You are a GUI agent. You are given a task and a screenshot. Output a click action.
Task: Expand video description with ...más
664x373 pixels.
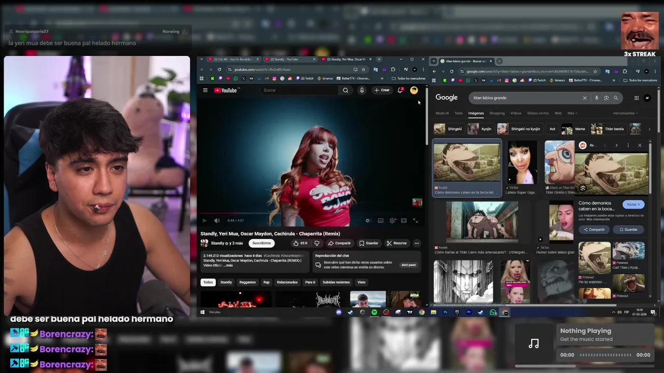[228, 265]
